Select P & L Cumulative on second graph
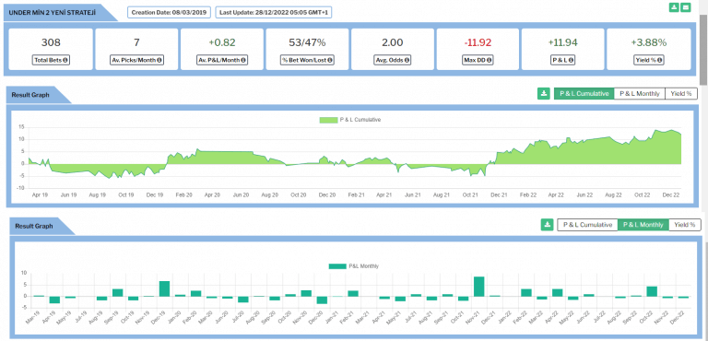 point(587,225)
